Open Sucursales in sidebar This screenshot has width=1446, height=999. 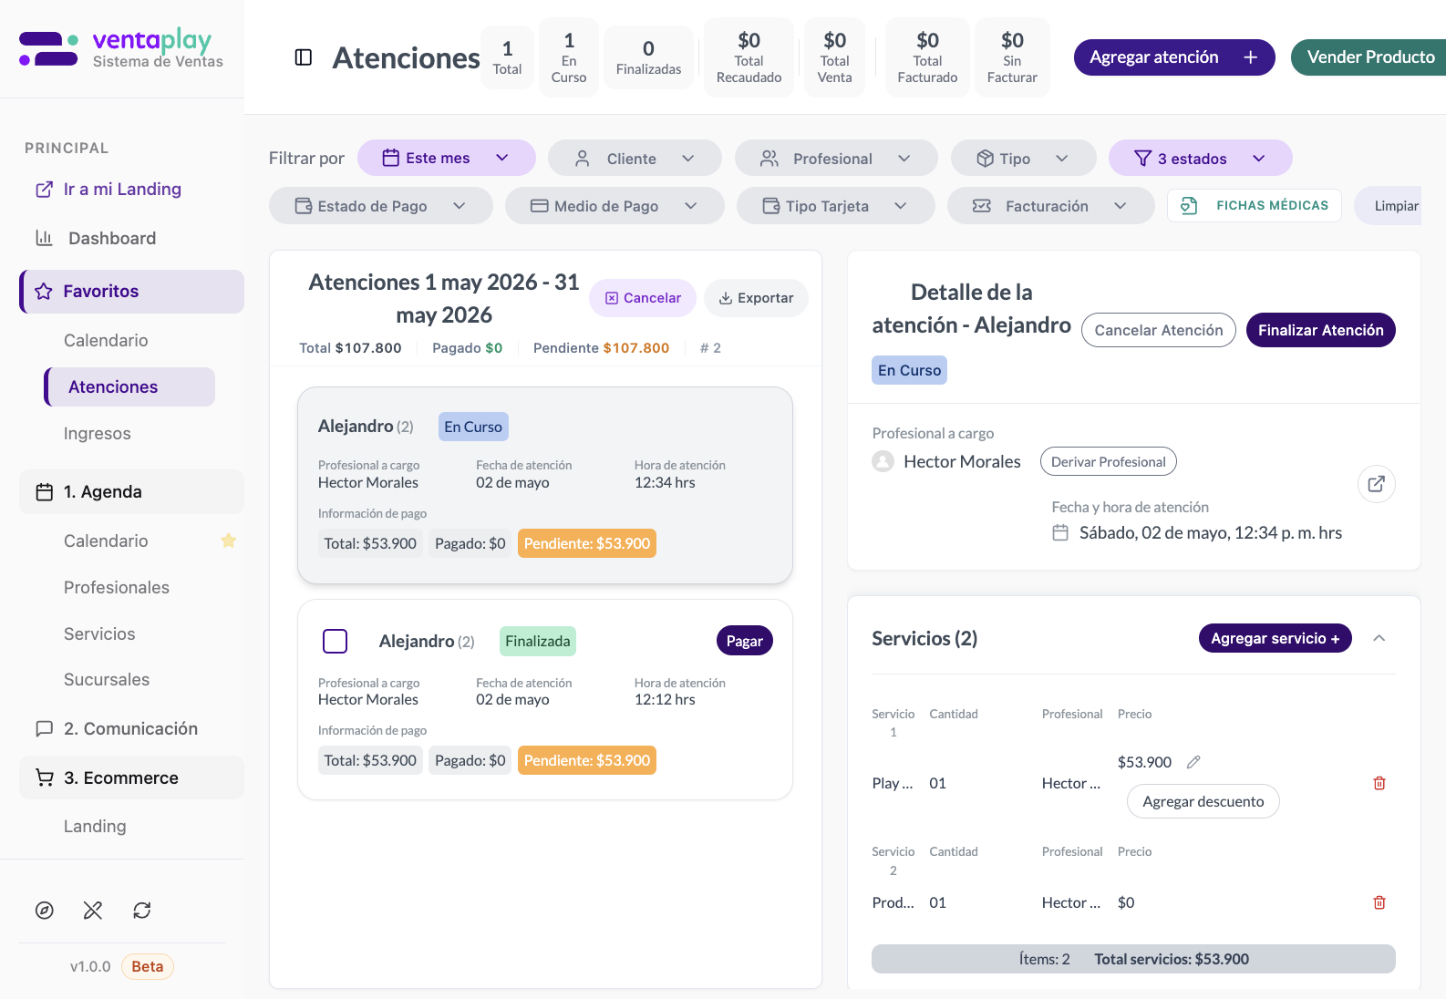point(107,680)
